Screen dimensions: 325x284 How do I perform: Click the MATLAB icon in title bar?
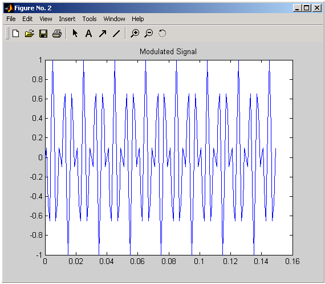pyautogui.click(x=9, y=8)
